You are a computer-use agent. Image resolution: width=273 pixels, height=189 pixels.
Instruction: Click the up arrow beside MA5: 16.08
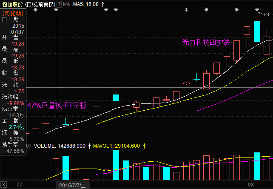[x=103, y=4]
